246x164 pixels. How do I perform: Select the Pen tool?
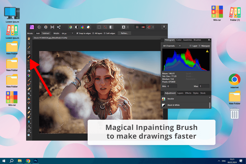tap(29, 117)
